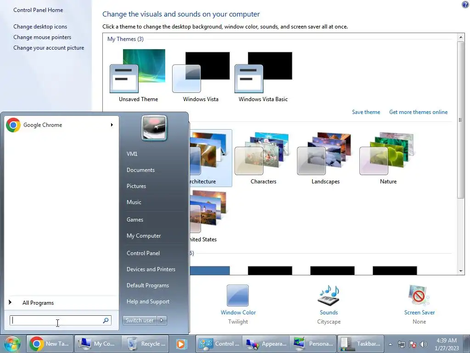The width and height of the screenshot is (470, 353).
Task: Click the themes list scrollbar thumb
Action: click(x=461, y=120)
